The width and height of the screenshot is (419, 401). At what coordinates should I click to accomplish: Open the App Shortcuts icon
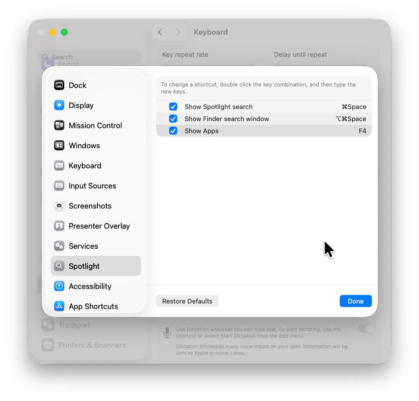[59, 307]
